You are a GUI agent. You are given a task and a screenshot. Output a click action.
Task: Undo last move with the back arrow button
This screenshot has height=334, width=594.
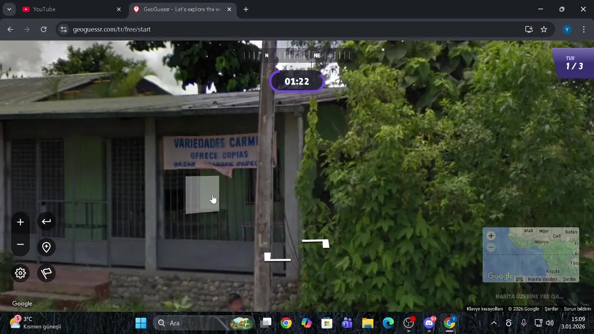pyautogui.click(x=46, y=221)
